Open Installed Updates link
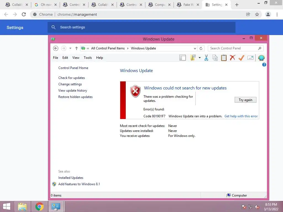The width and height of the screenshot is (283, 212). click(x=70, y=177)
